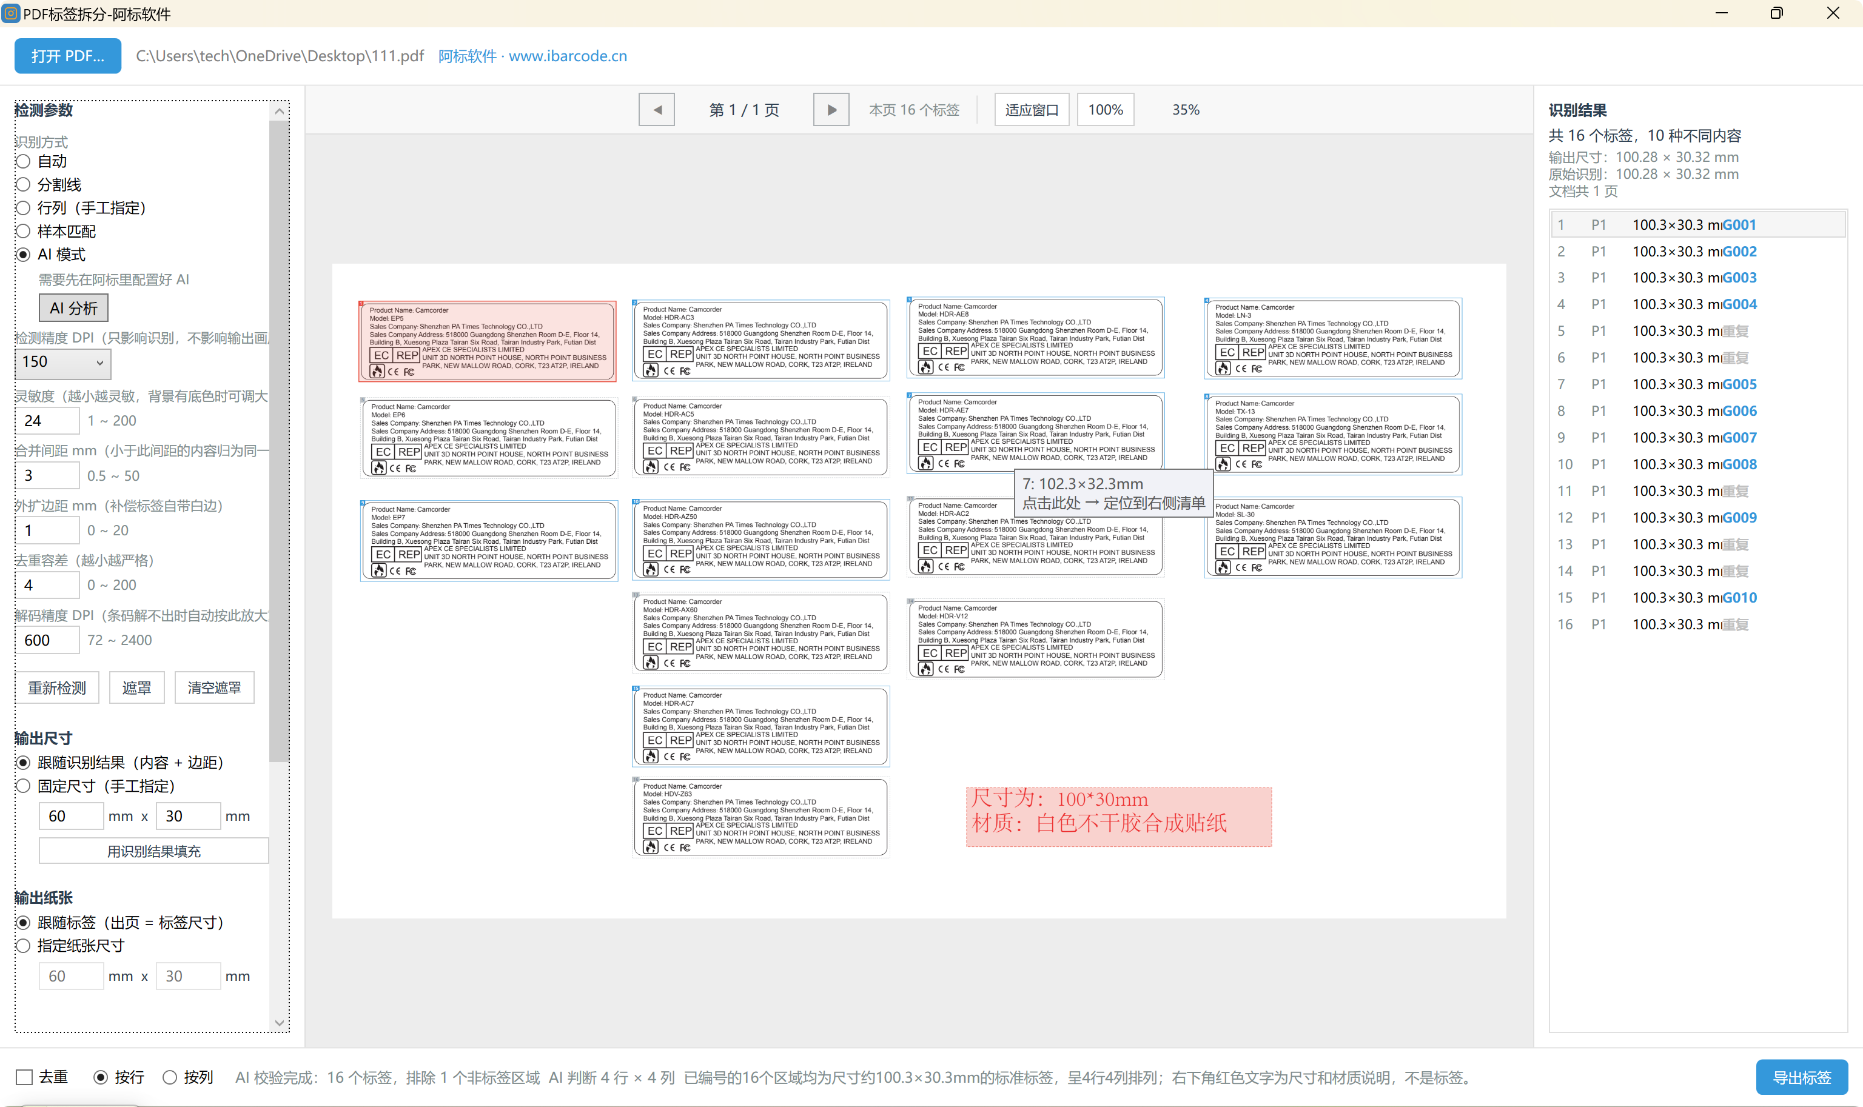
Task: Select result row G010 in list
Action: tap(1697, 598)
